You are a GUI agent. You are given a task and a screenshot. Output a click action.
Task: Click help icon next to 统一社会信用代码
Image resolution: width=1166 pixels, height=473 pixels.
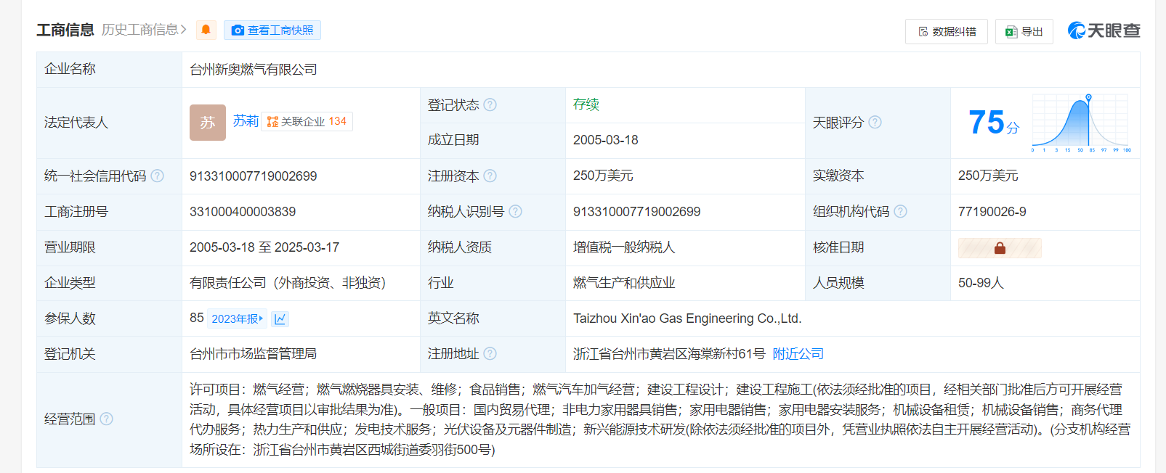click(x=158, y=176)
